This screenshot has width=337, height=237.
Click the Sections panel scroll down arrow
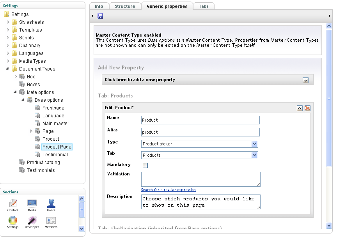coord(82,228)
